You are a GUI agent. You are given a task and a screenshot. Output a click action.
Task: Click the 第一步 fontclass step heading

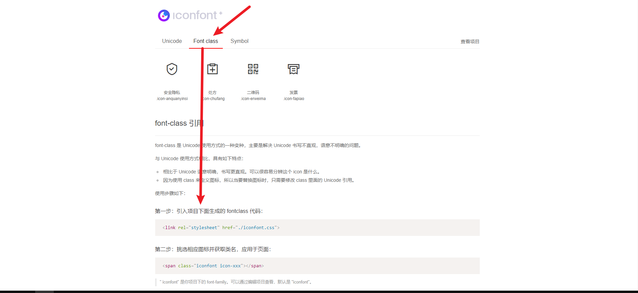pyautogui.click(x=209, y=211)
